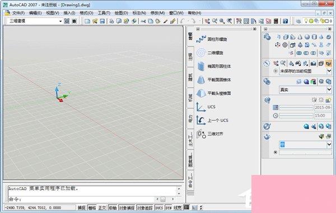
Task: Click the Cut scissors icon in toolbar
Action: 143,21
